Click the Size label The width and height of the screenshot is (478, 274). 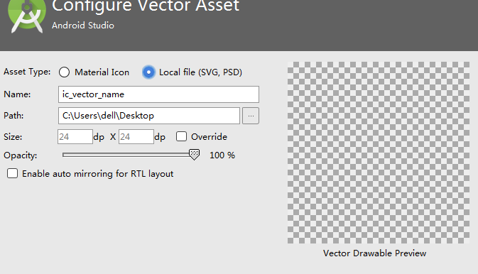point(13,137)
